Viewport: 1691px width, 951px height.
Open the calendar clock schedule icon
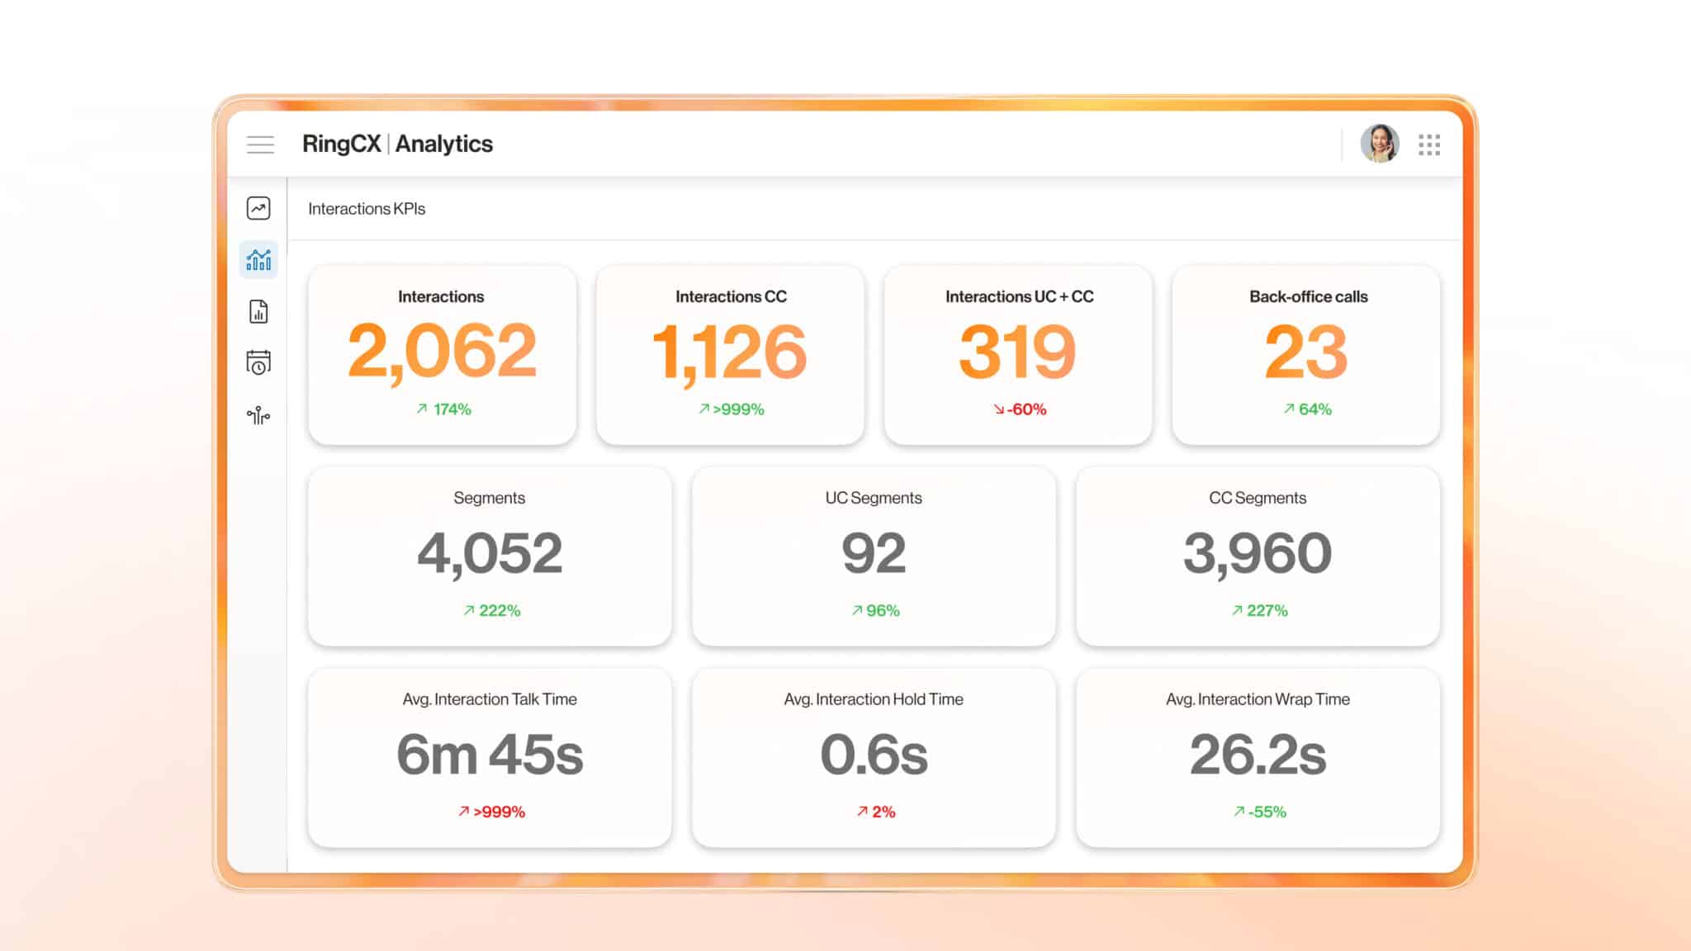(258, 362)
